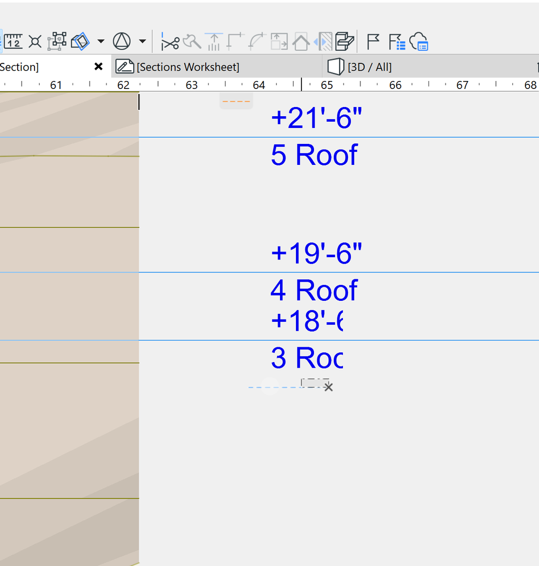
Task: Click the 4 Roof story label
Action: coord(314,290)
